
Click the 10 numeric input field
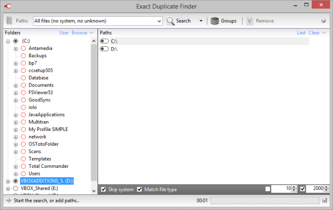[x=281, y=188]
